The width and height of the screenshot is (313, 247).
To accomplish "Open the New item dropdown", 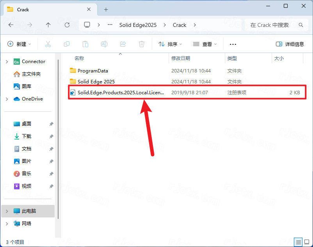I will point(19,44).
